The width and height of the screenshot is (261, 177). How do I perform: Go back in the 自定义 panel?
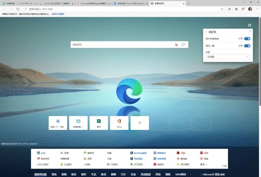pos(206,32)
